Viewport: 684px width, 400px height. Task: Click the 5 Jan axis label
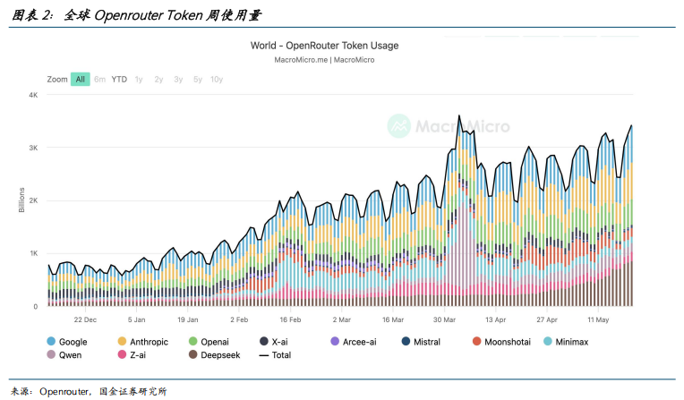pos(137,319)
